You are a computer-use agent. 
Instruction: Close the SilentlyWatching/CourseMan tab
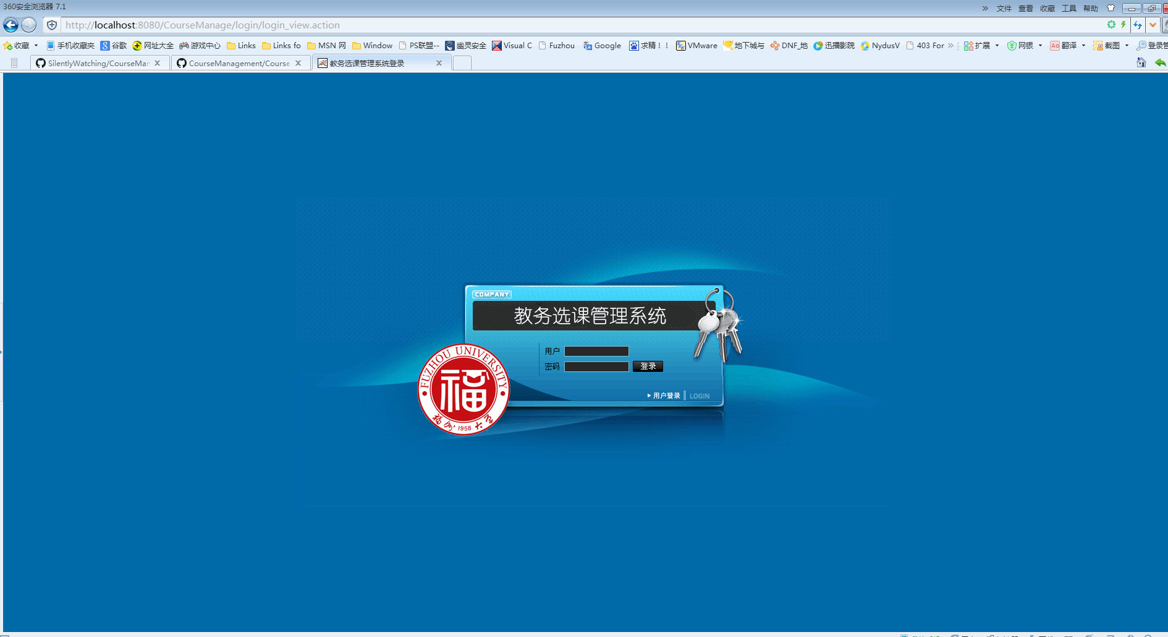[x=158, y=63]
